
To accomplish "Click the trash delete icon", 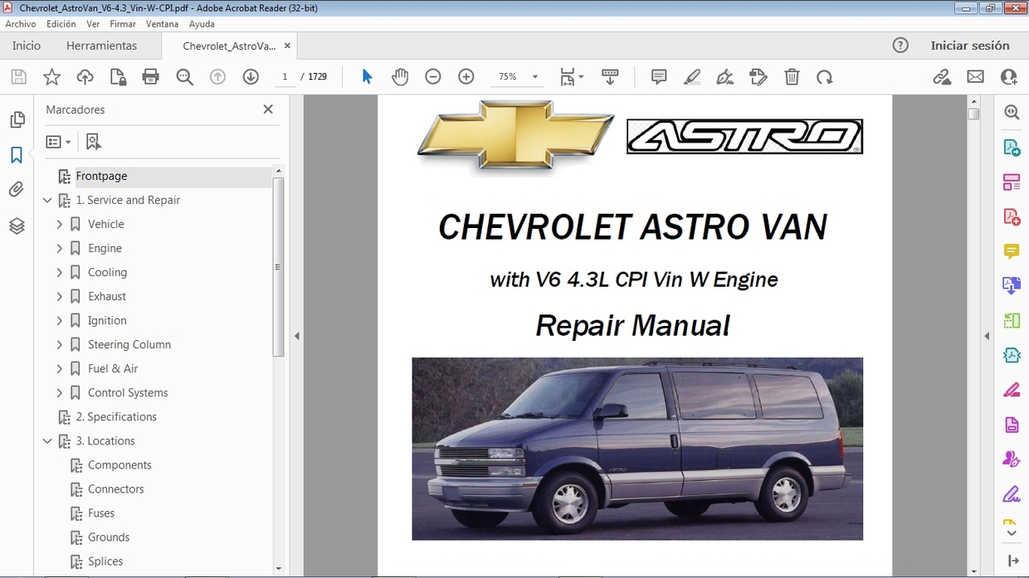I will click(x=792, y=76).
